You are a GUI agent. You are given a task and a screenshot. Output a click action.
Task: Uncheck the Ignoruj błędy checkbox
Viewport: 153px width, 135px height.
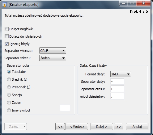(6, 44)
